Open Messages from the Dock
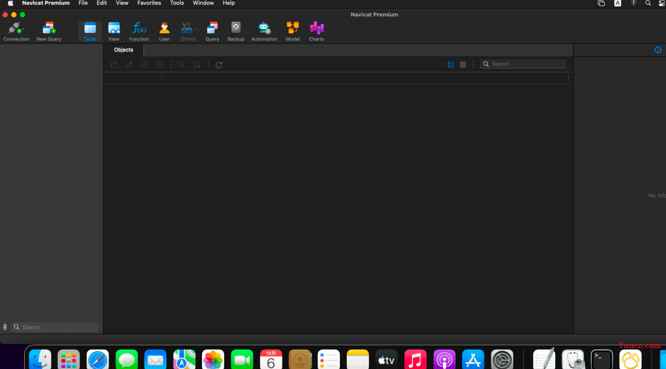666x369 pixels. (x=127, y=359)
